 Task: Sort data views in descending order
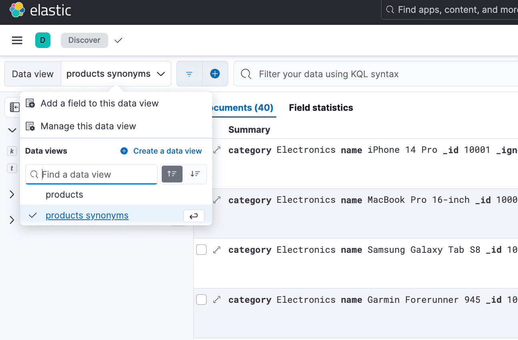[x=195, y=174]
